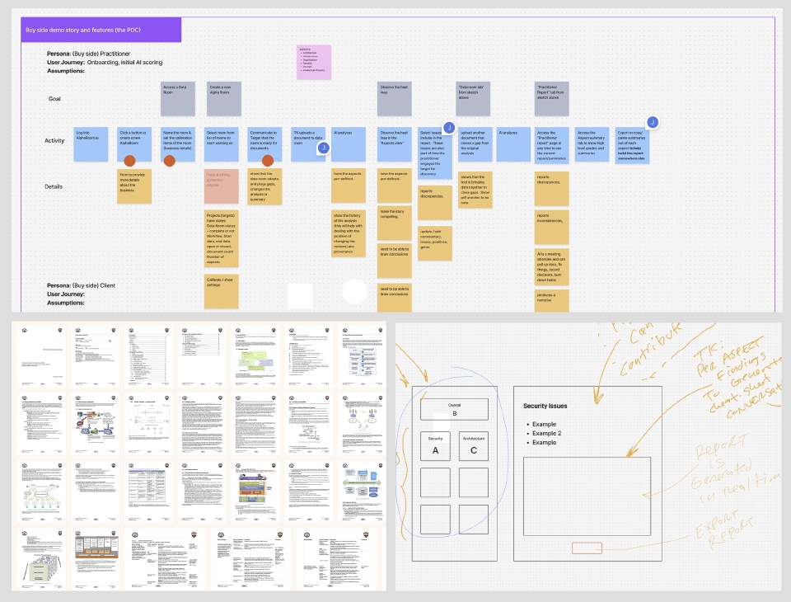
Task: Open the J comment on 'Export or copy' note
Action: (x=653, y=122)
